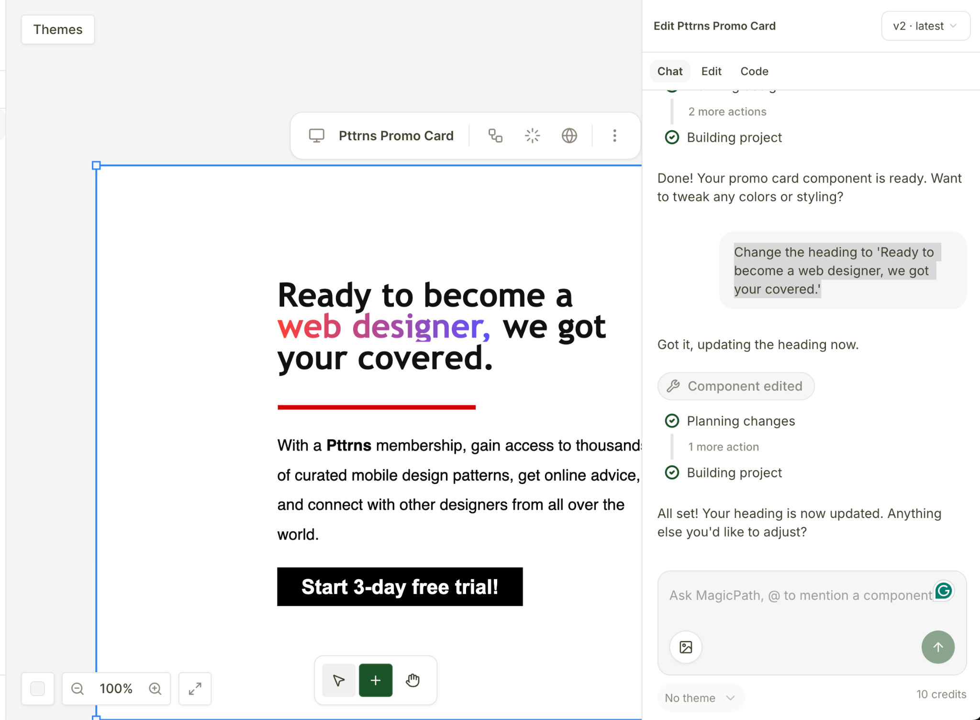Click the zoom in magnifier icon

click(155, 689)
